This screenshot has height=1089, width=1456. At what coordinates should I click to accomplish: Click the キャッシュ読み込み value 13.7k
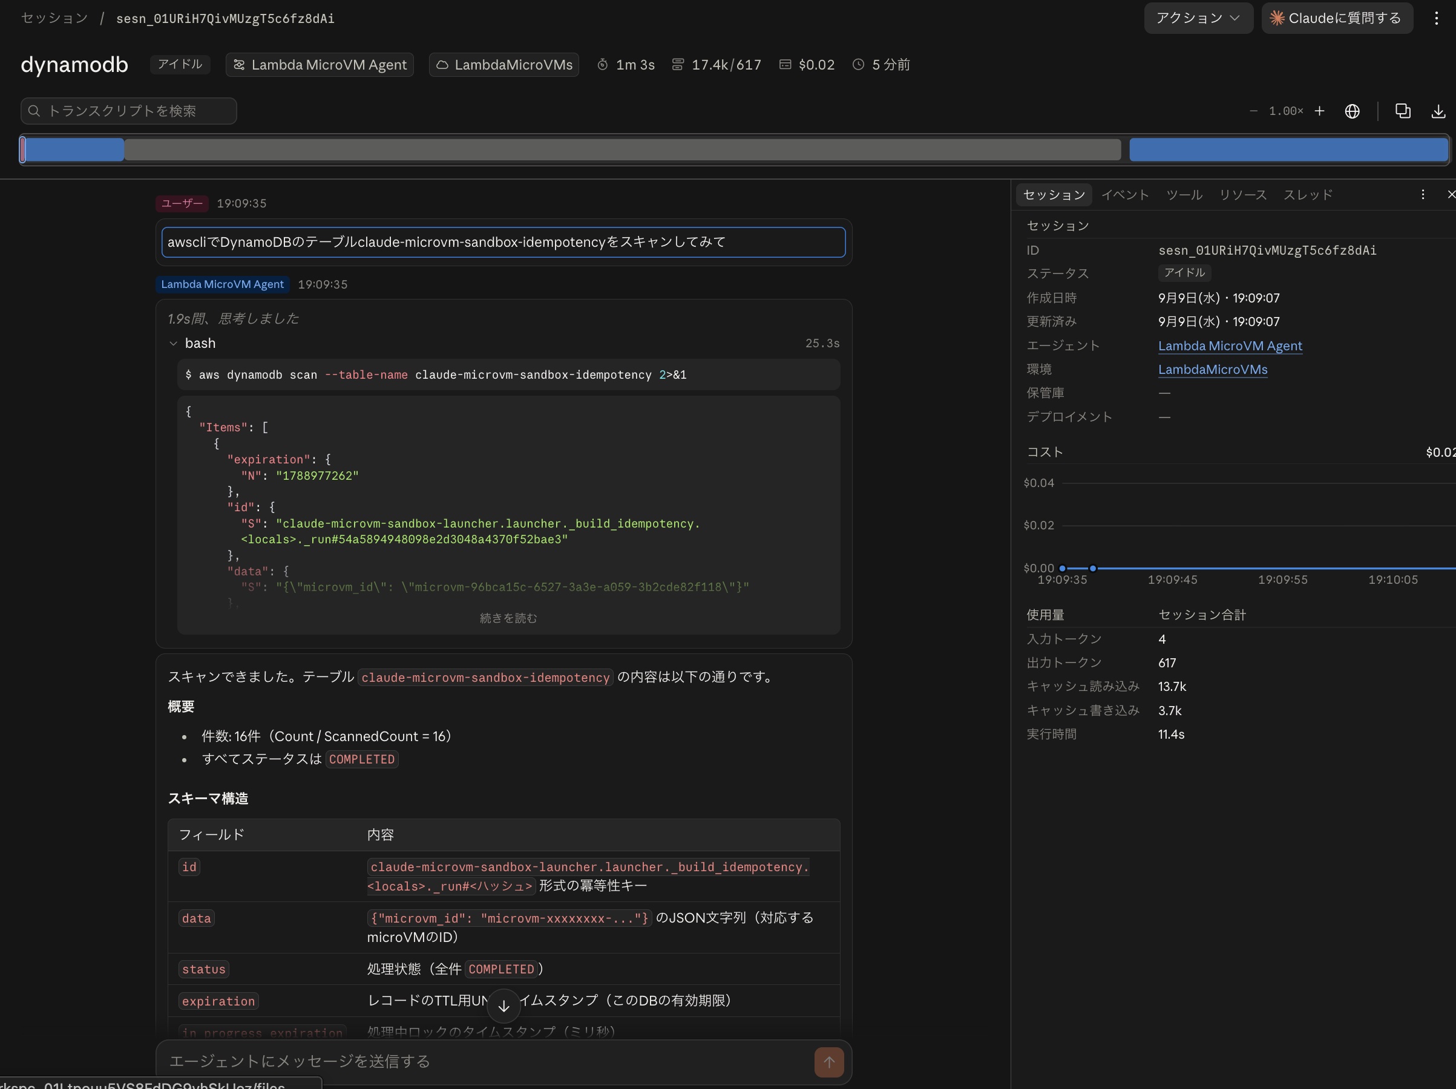point(1172,686)
